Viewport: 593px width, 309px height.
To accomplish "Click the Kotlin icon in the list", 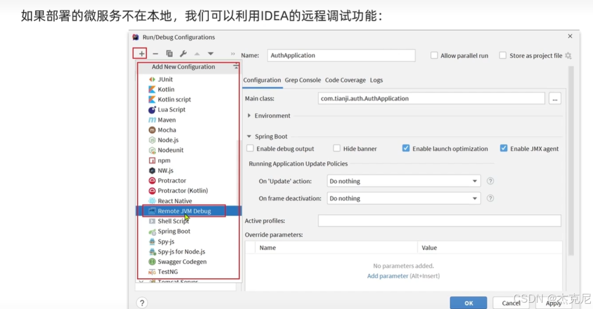I will 152,90.
